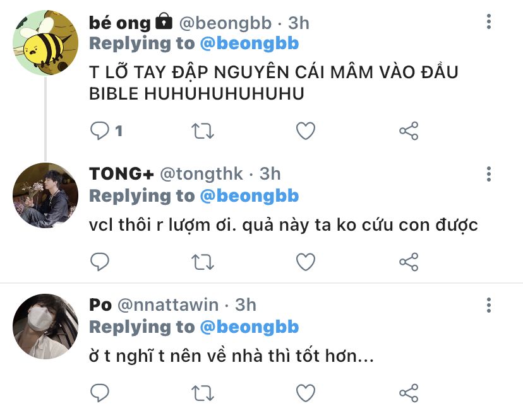Like Po's tweet
The image size is (523, 411).
[306, 392]
